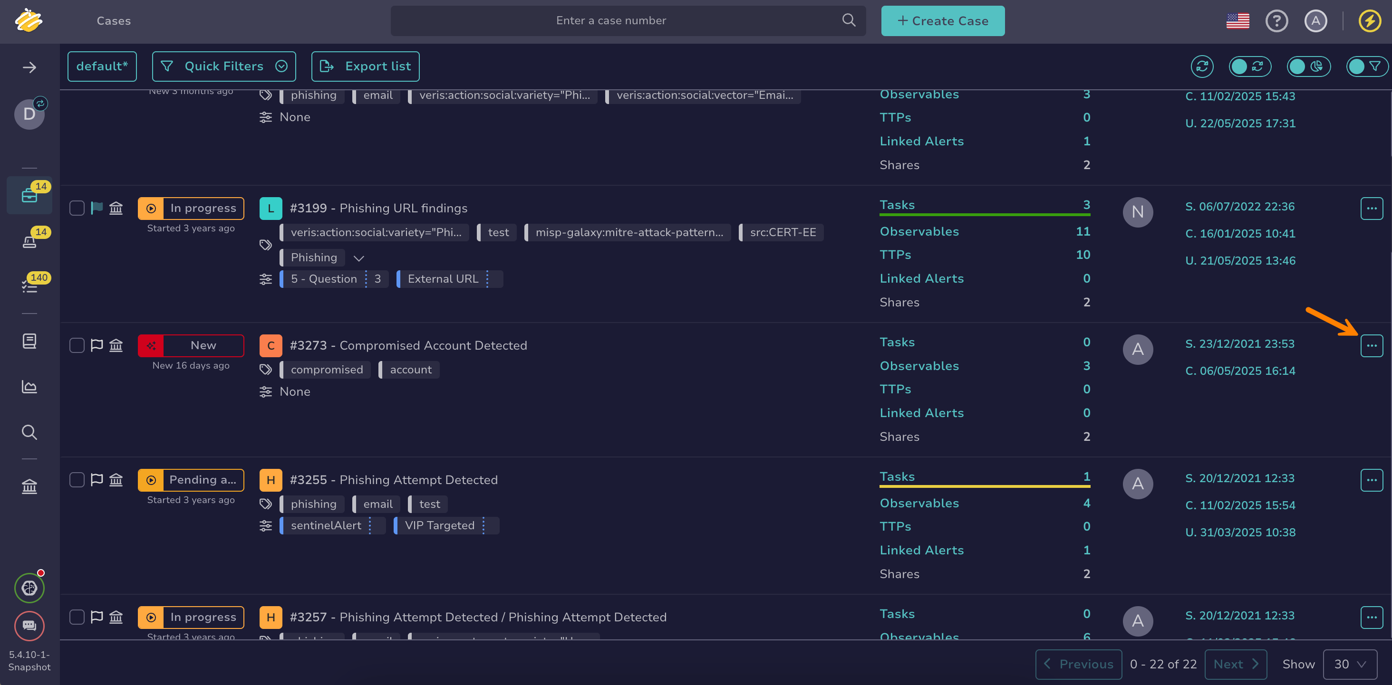Open assignee avatar N on case #3199
The width and height of the screenshot is (1392, 685).
1138,212
